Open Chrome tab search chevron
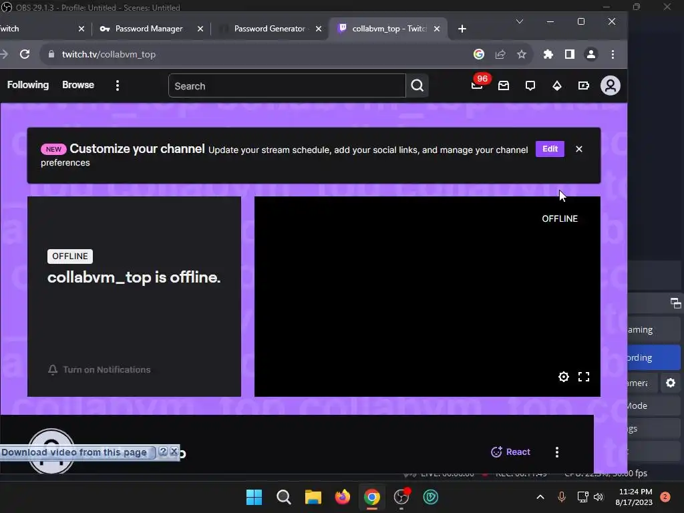The width and height of the screenshot is (684, 513). pyautogui.click(x=519, y=21)
